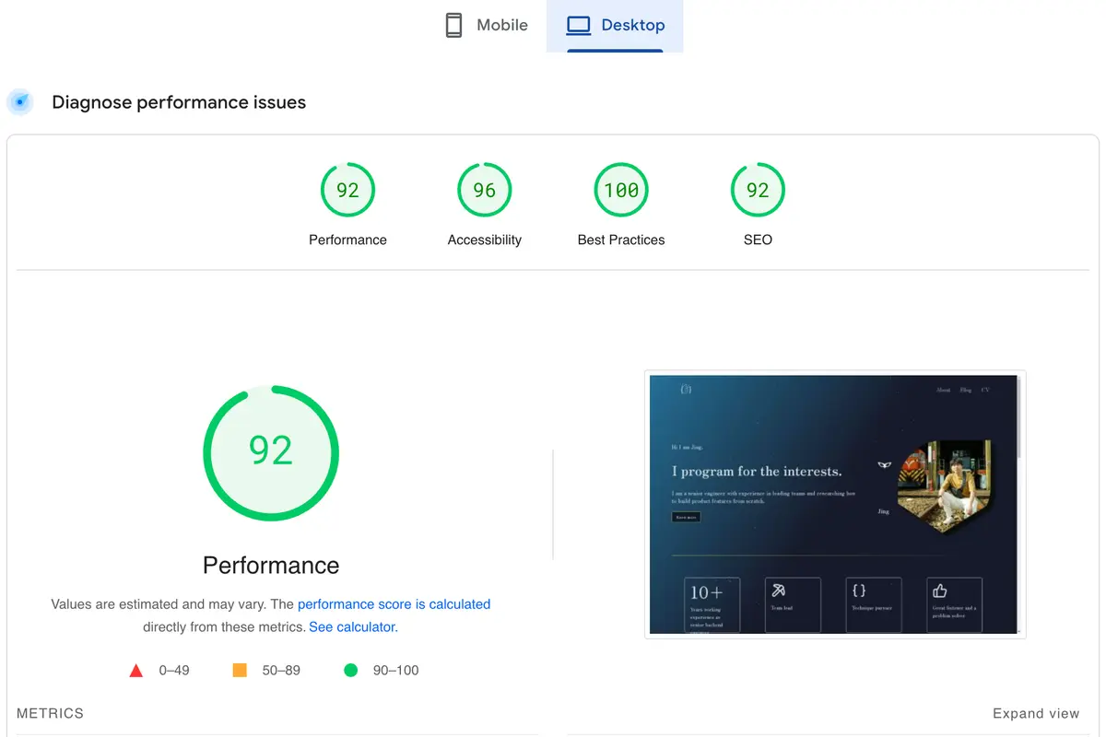
Task: Click the green circle 90–100 legend icon
Action: click(350, 671)
